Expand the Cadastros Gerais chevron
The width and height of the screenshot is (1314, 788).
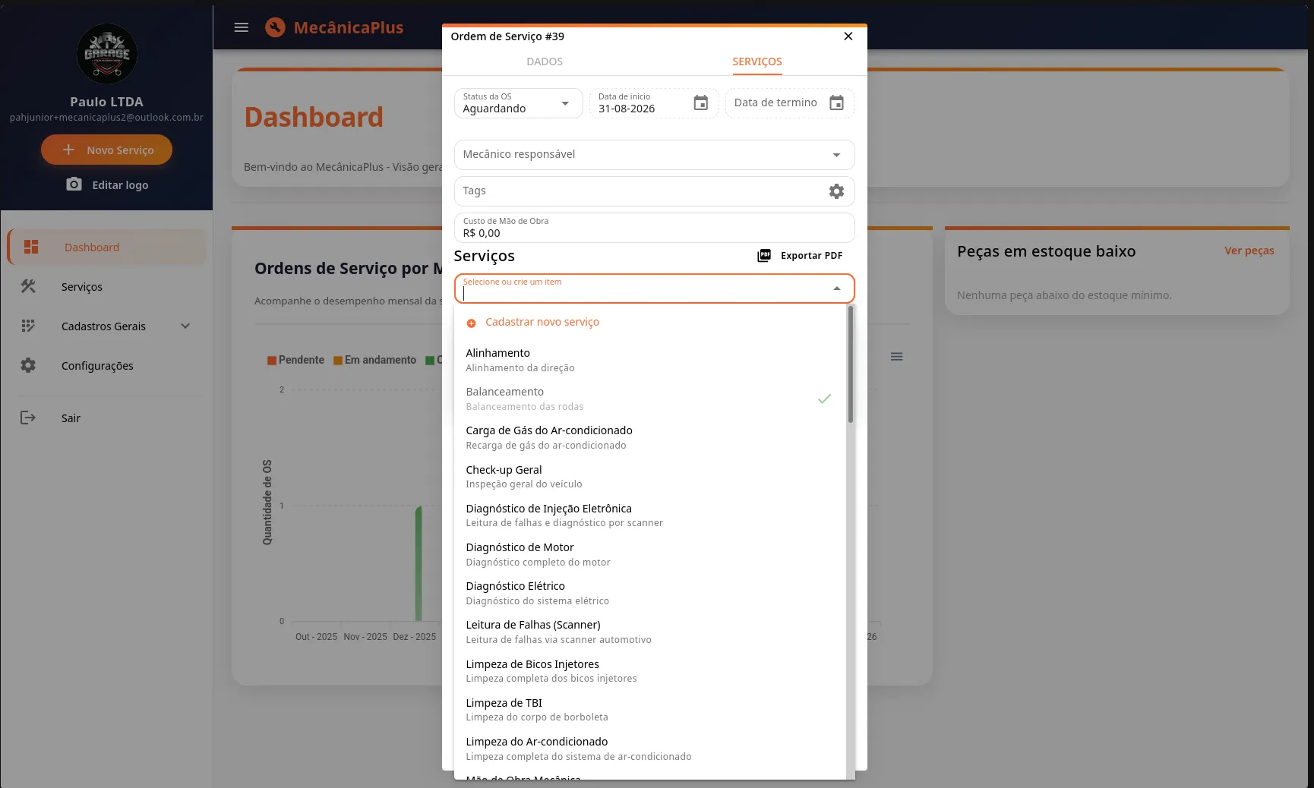(x=185, y=326)
